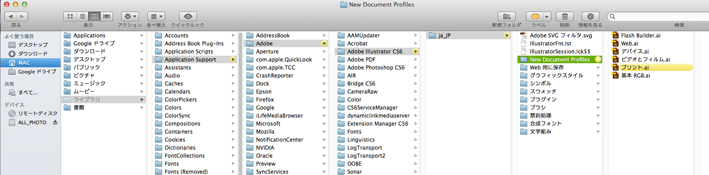The height and width of the screenshot is (175, 709).
Task: Select the Adobe Illustrator CS6 folder
Action: [x=377, y=51]
